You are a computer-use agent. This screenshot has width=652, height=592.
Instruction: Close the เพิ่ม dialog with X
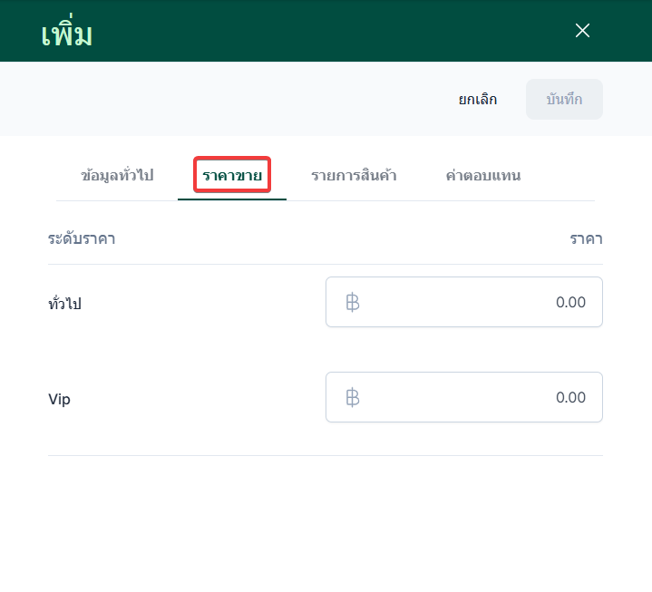tap(582, 31)
